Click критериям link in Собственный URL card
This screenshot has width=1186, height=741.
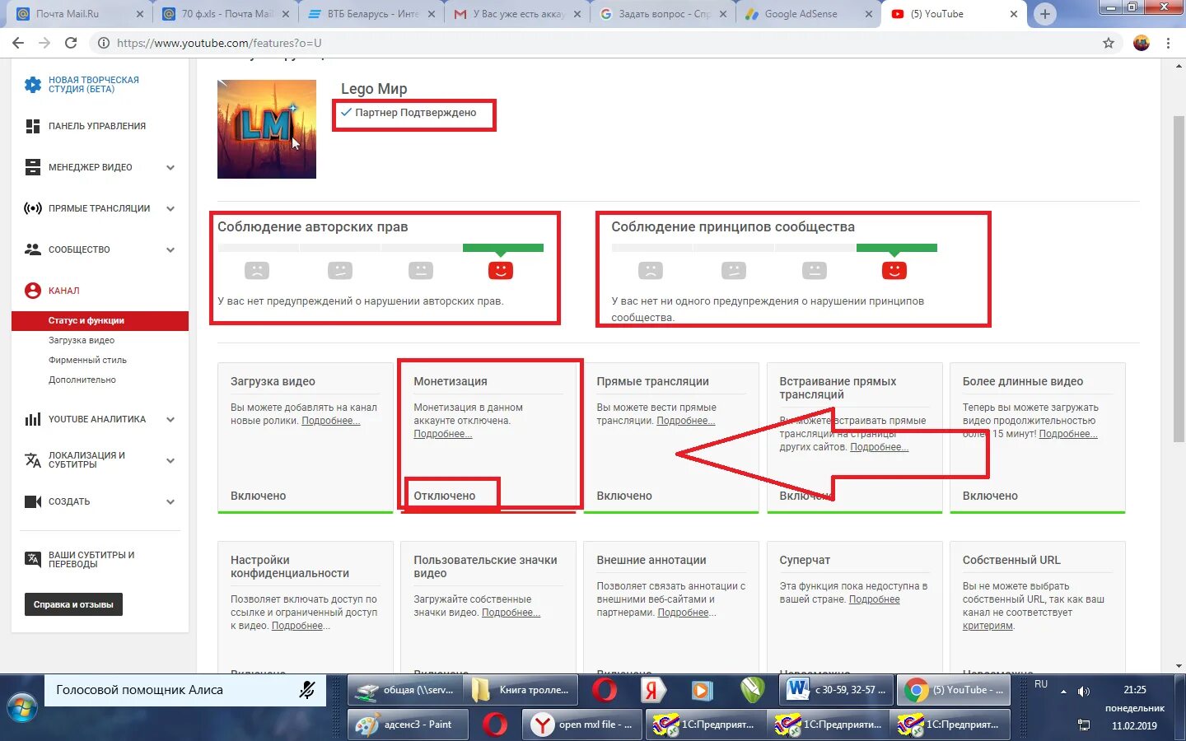pyautogui.click(x=988, y=626)
